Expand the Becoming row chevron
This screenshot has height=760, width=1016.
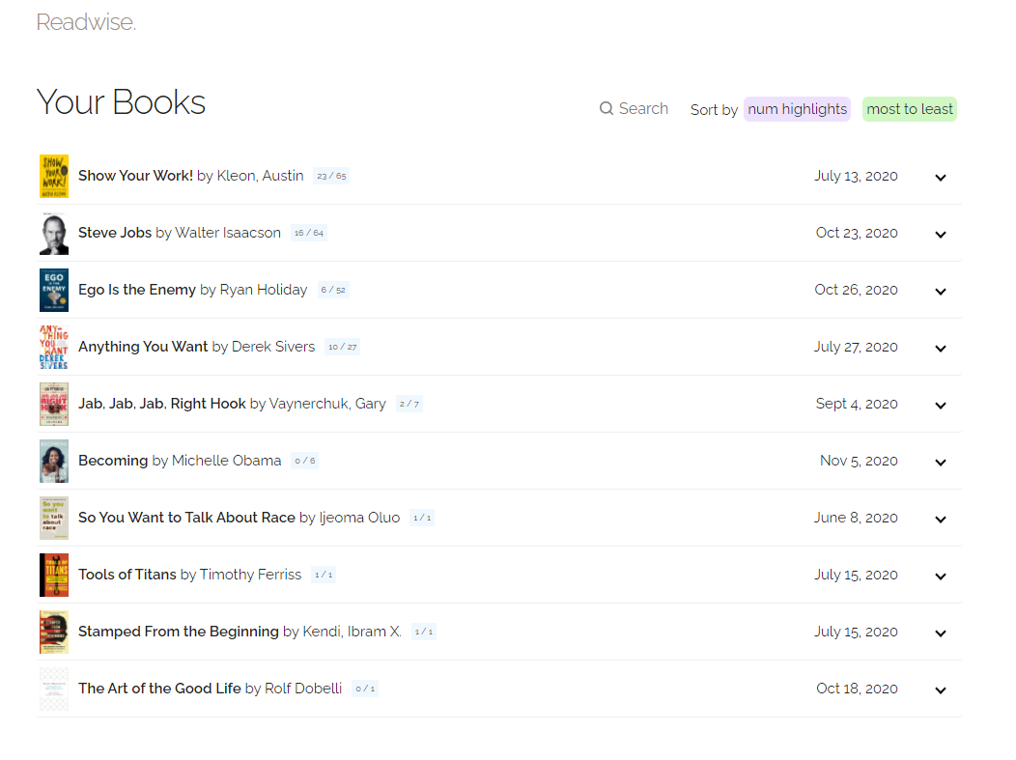pos(941,463)
